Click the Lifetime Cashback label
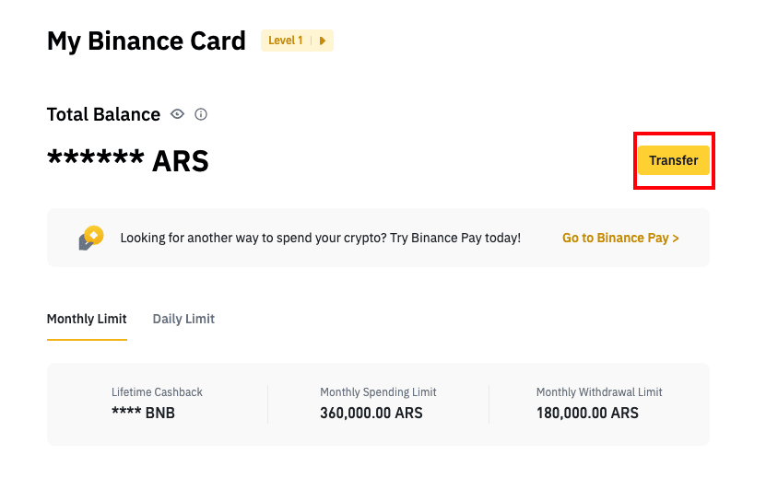The width and height of the screenshot is (766, 490). pos(157,391)
